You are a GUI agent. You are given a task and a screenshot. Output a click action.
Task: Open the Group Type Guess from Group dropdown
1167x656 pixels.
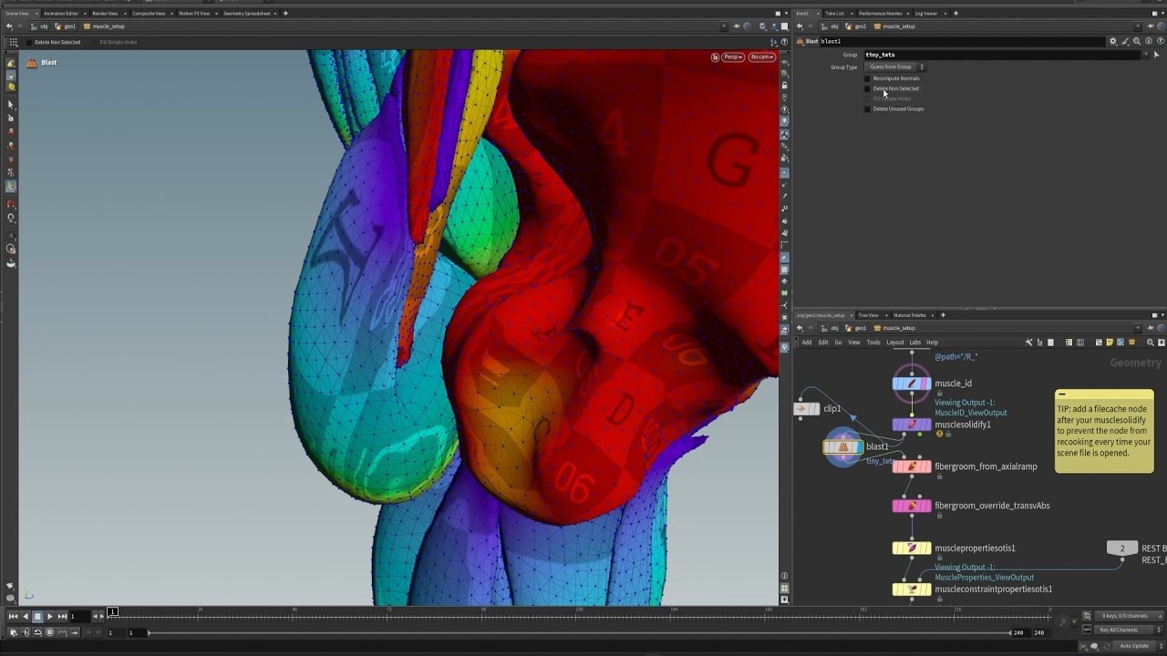click(x=894, y=67)
